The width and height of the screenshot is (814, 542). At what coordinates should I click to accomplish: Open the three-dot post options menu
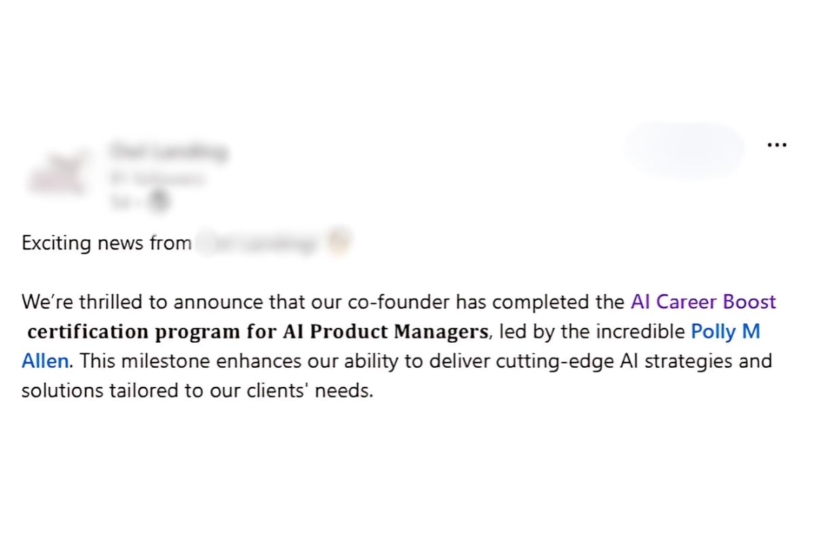pos(777,145)
